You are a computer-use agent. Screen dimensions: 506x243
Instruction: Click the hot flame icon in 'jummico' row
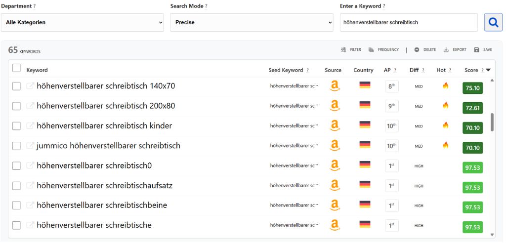point(445,145)
